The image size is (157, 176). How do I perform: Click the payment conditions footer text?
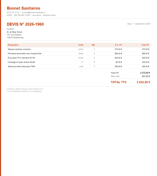(25, 89)
